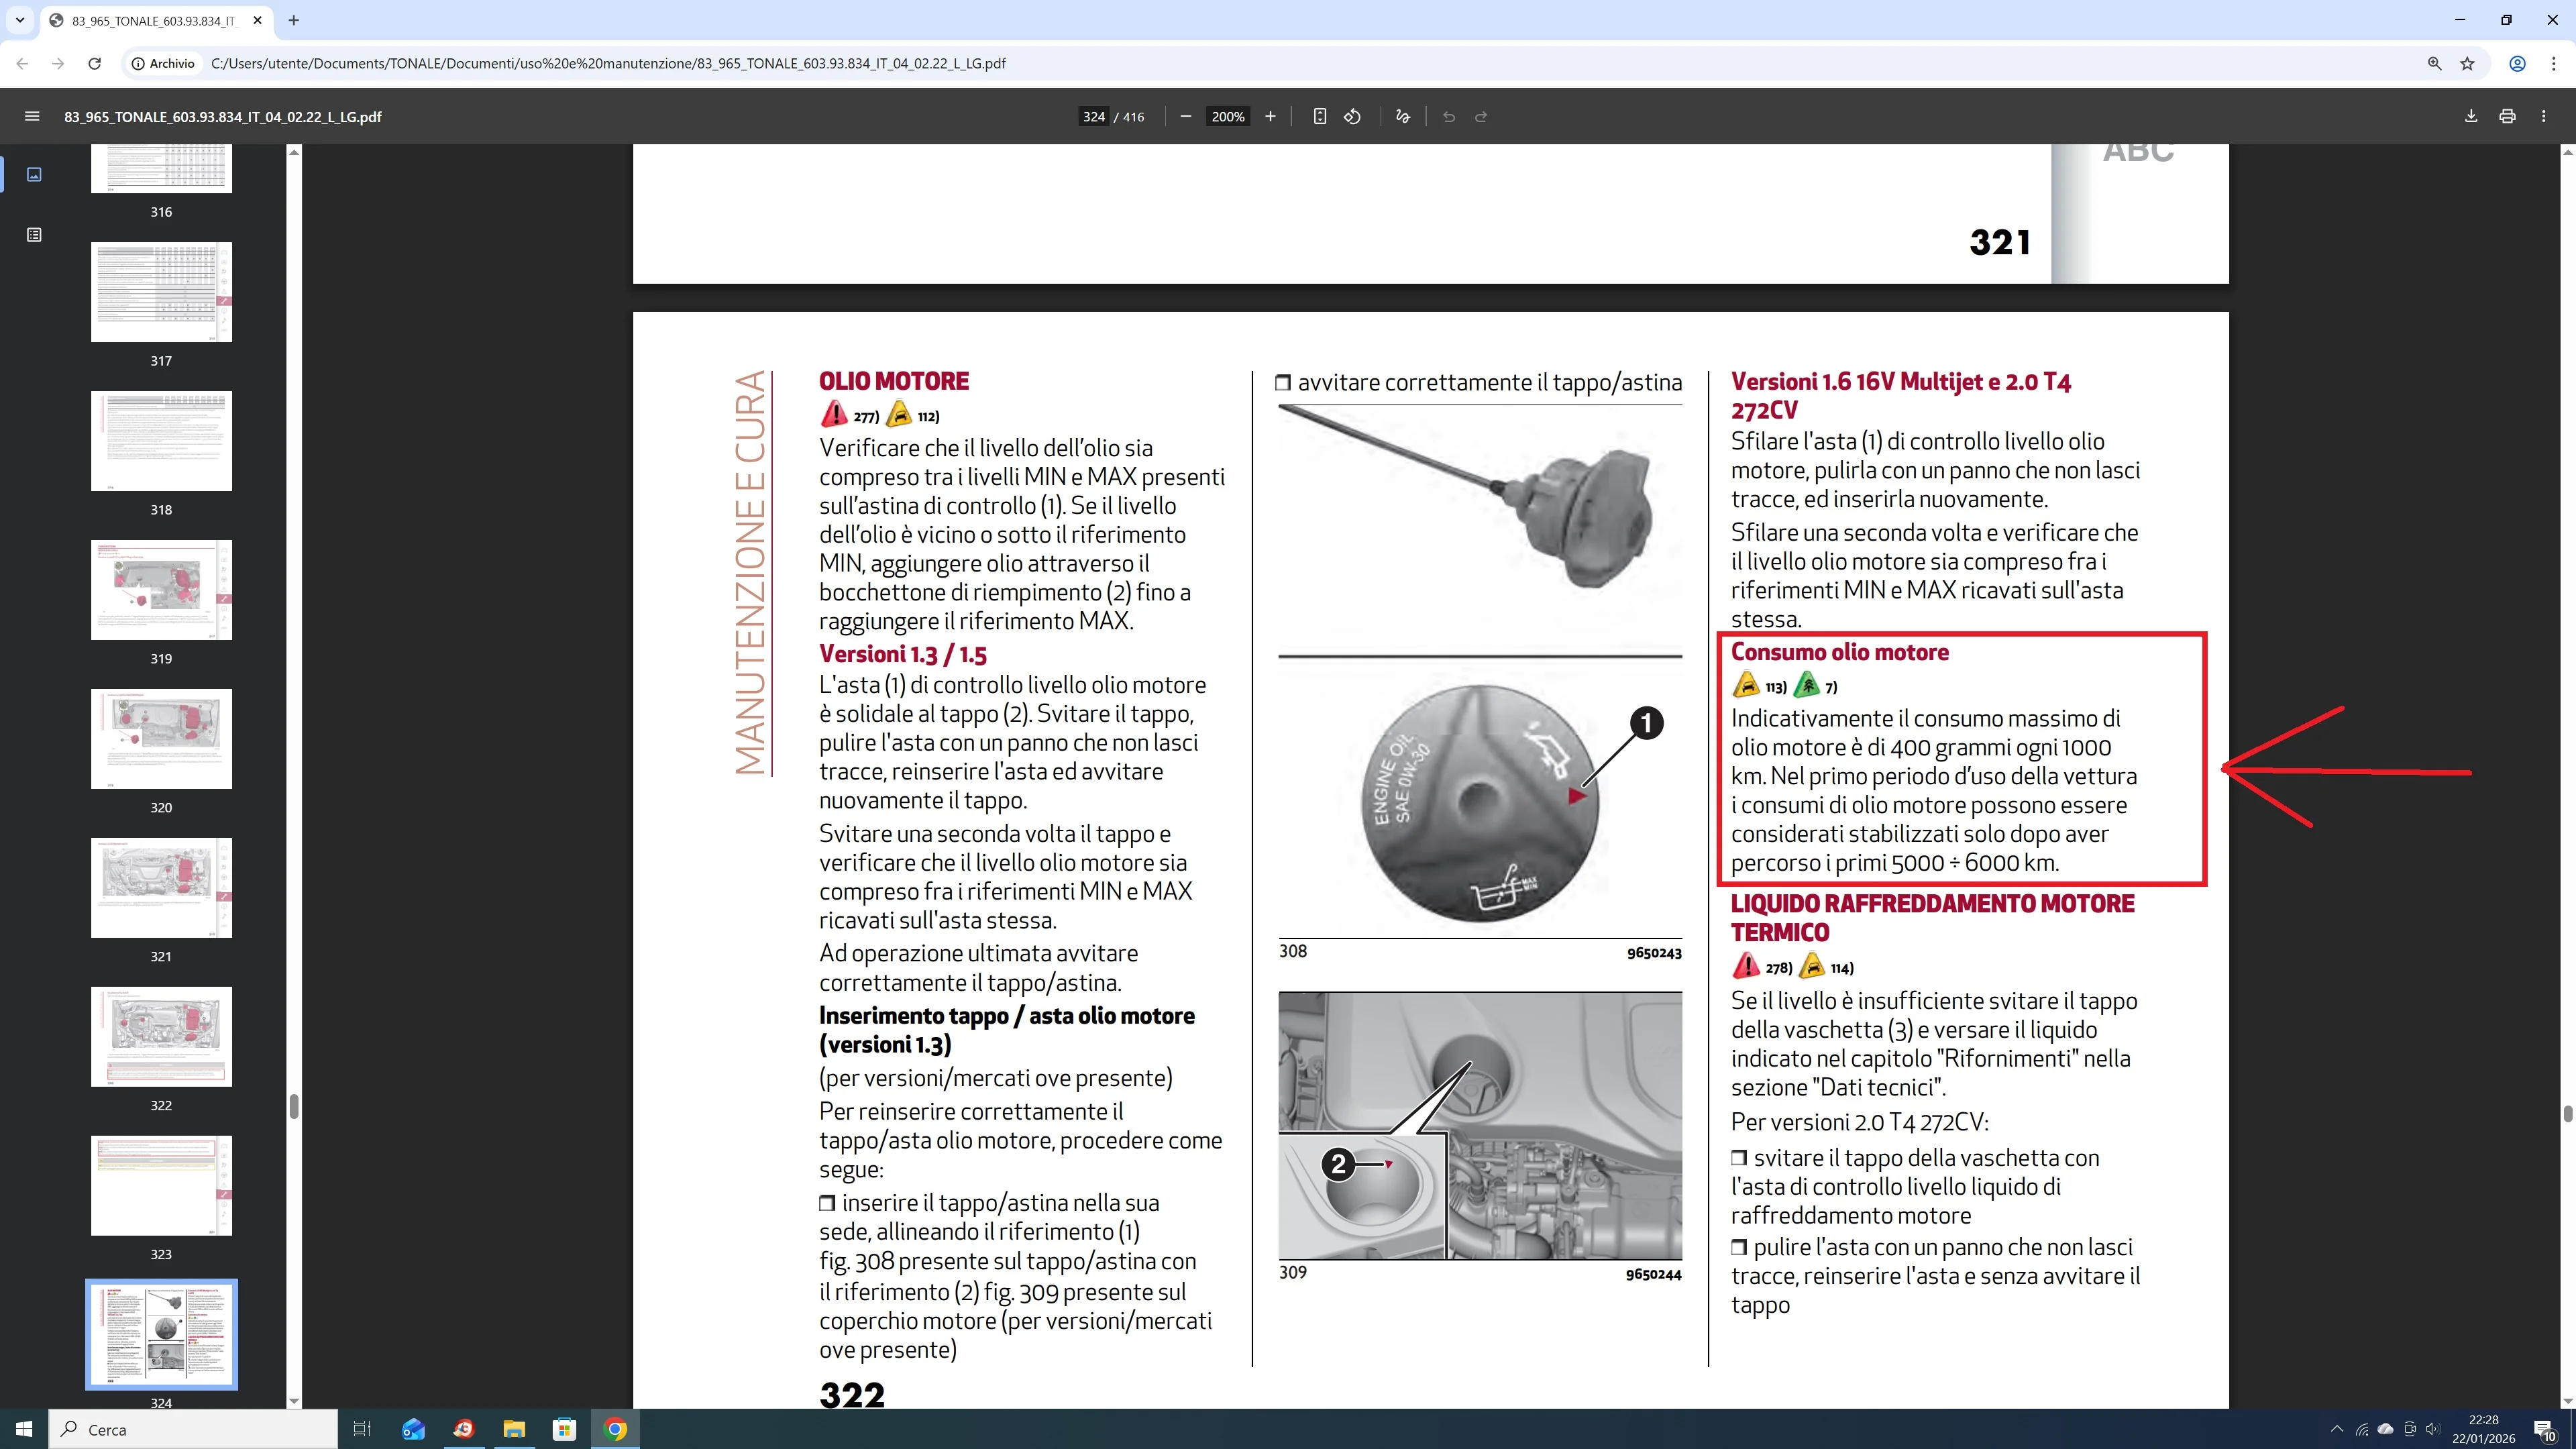
Task: Click the PDF toolbar undo arrow
Action: coord(1449,116)
